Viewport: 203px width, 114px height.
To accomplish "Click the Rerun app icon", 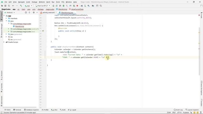I will 53,6.
